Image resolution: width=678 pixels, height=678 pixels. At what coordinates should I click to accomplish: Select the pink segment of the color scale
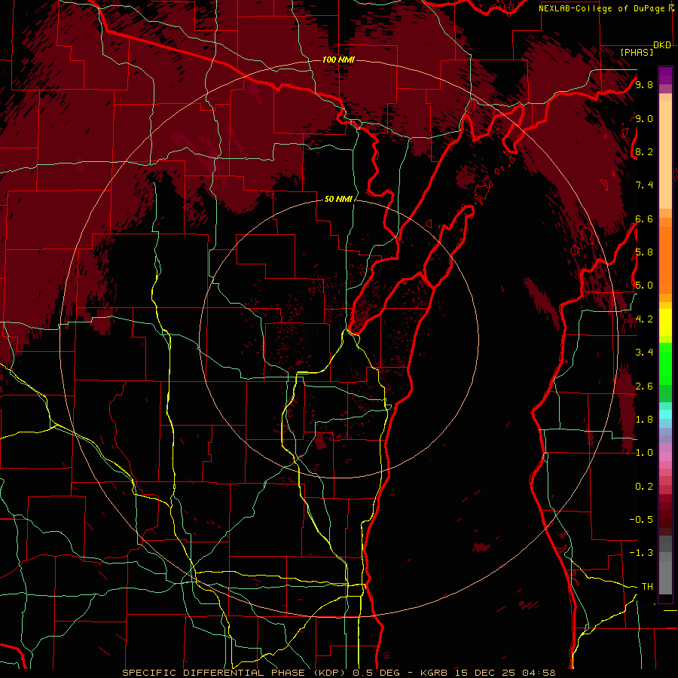(x=665, y=457)
